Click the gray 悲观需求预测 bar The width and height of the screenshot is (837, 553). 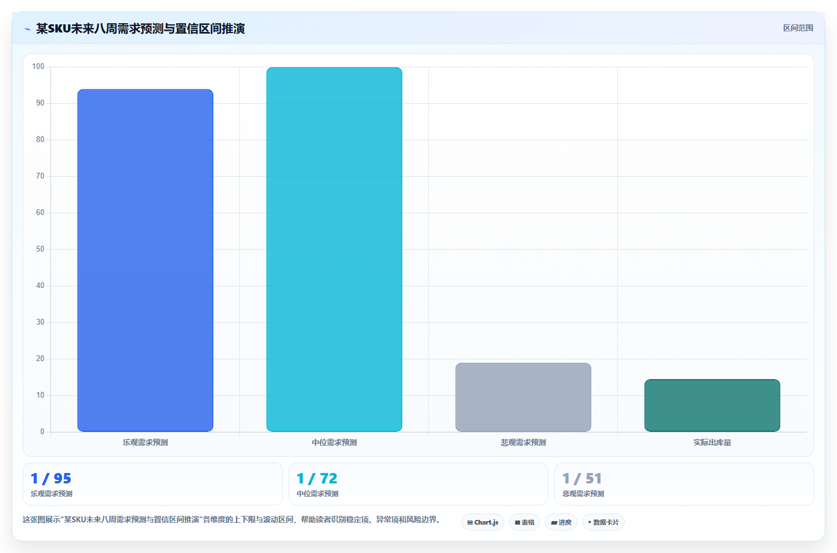[x=523, y=398]
